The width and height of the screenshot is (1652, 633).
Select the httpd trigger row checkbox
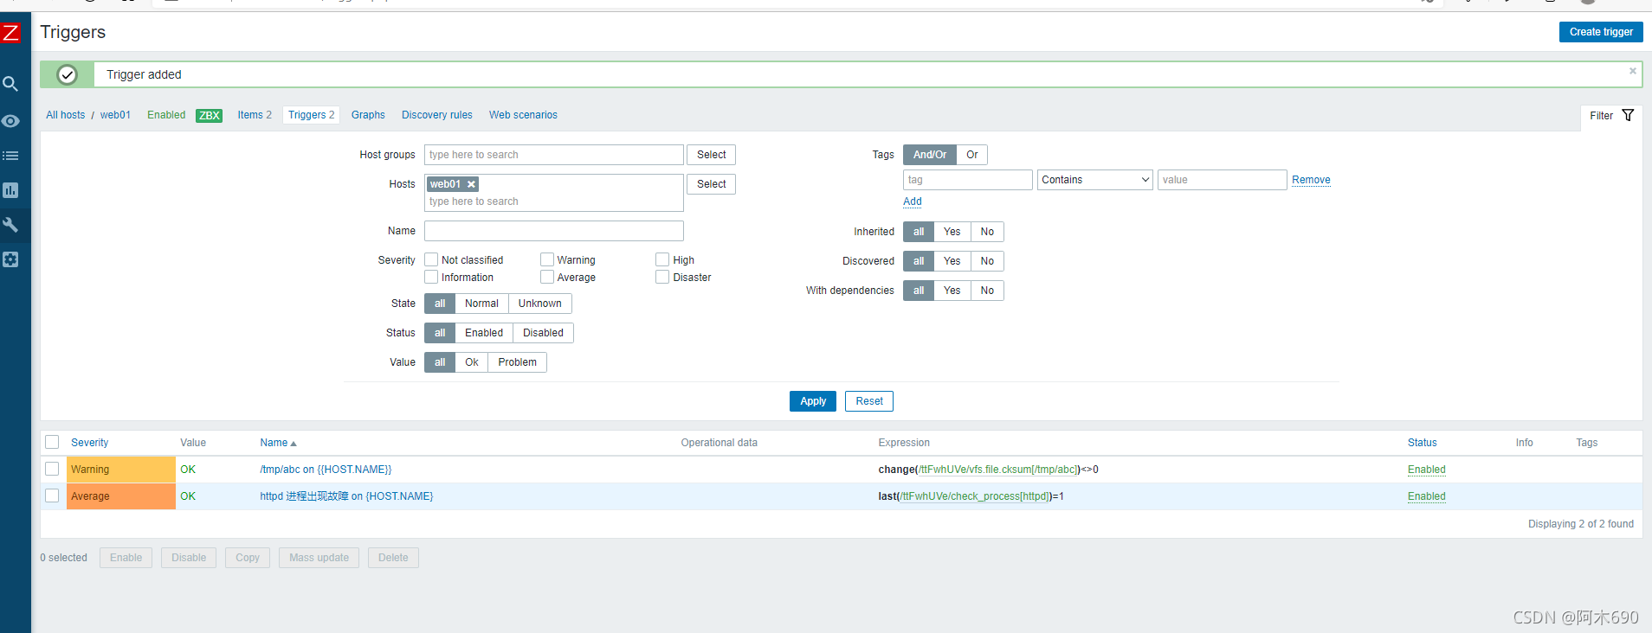(52, 496)
